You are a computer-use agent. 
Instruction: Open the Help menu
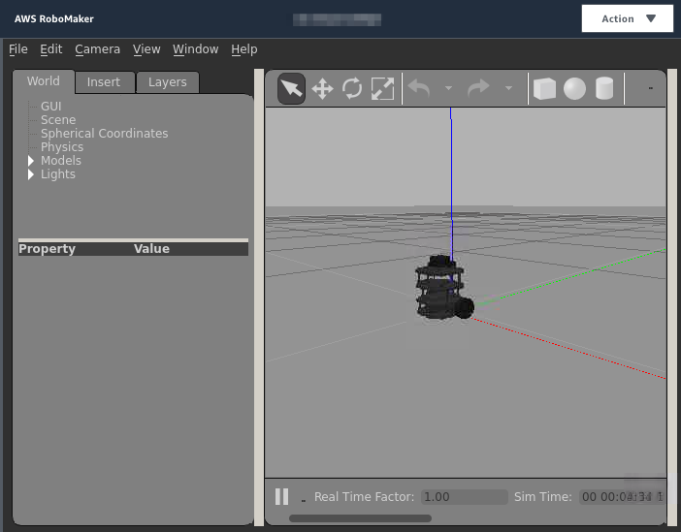[x=244, y=49]
